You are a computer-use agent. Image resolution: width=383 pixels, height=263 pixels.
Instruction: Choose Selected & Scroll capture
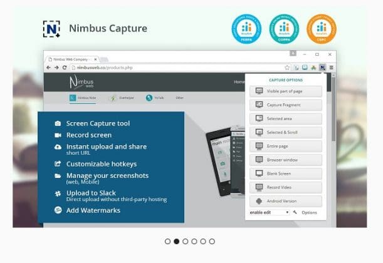tap(286, 132)
